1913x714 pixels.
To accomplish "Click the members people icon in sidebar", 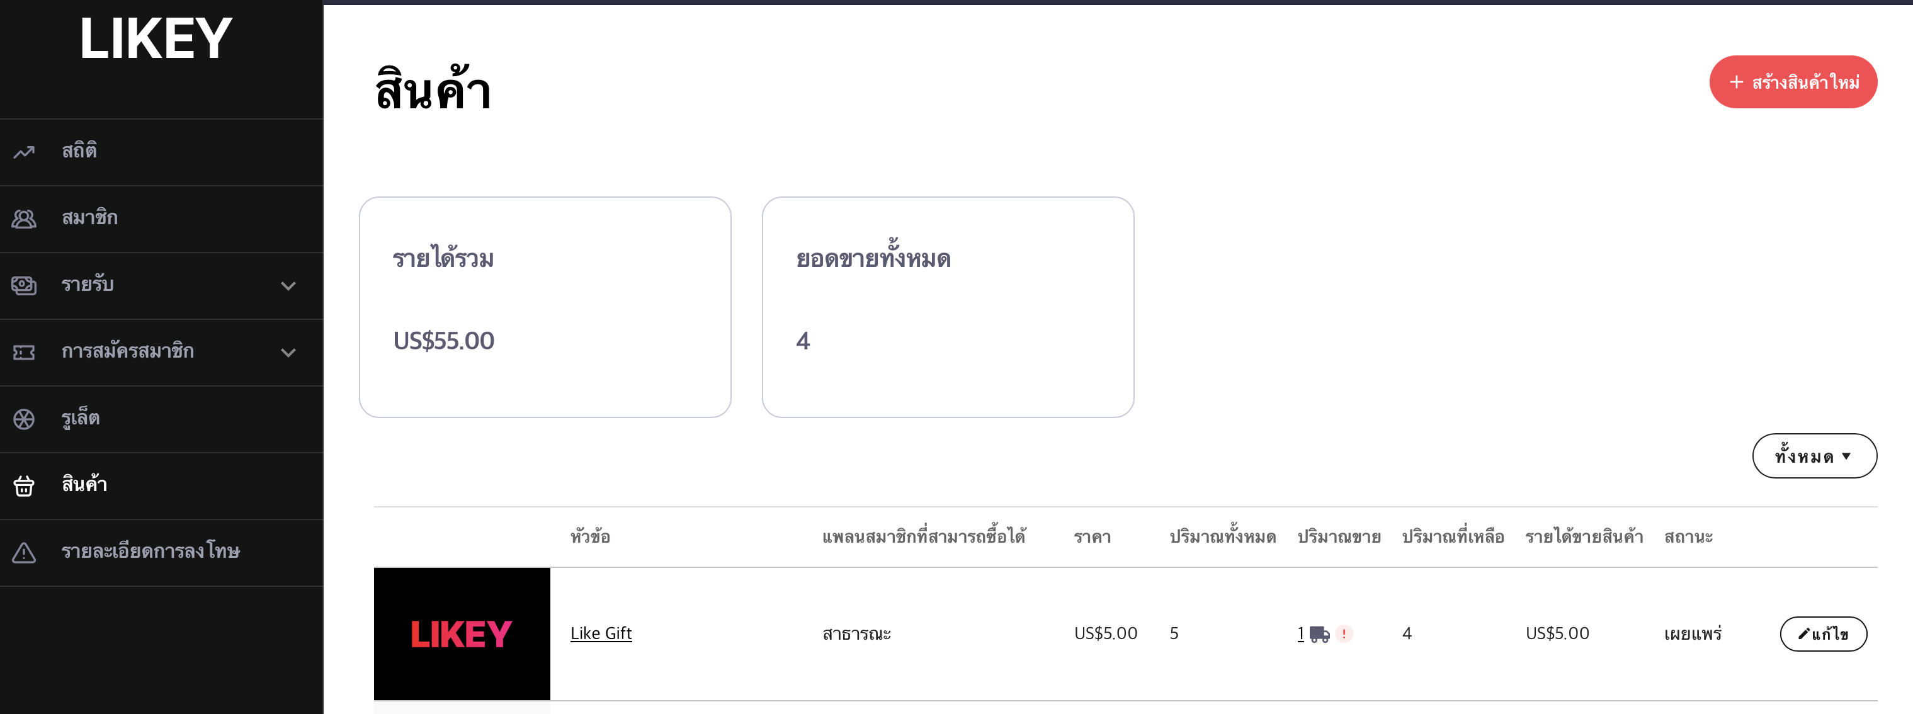I will tap(24, 219).
